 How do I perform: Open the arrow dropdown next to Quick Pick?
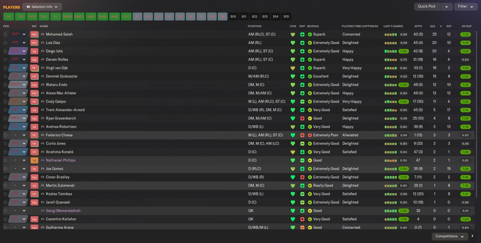[x=446, y=6]
